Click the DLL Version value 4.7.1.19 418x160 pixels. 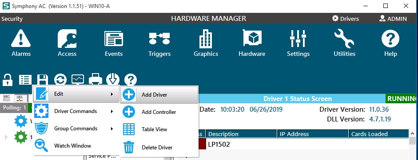click(380, 119)
